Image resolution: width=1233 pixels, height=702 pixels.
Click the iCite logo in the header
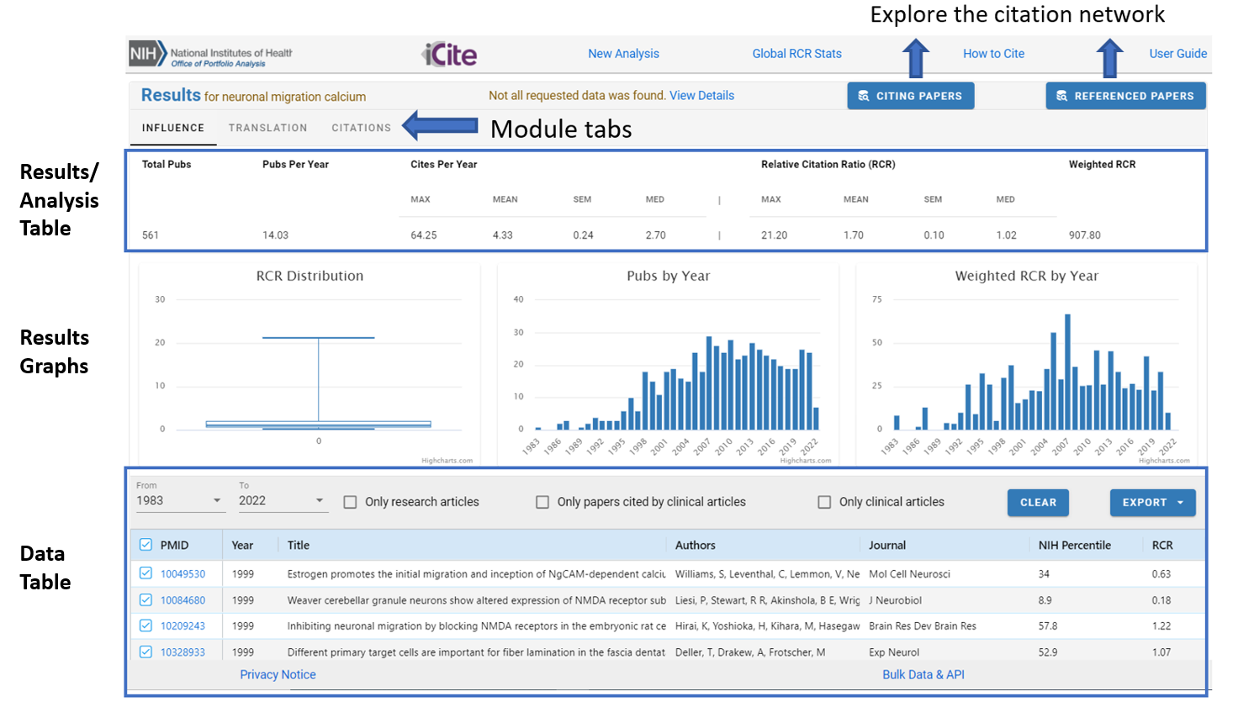450,53
